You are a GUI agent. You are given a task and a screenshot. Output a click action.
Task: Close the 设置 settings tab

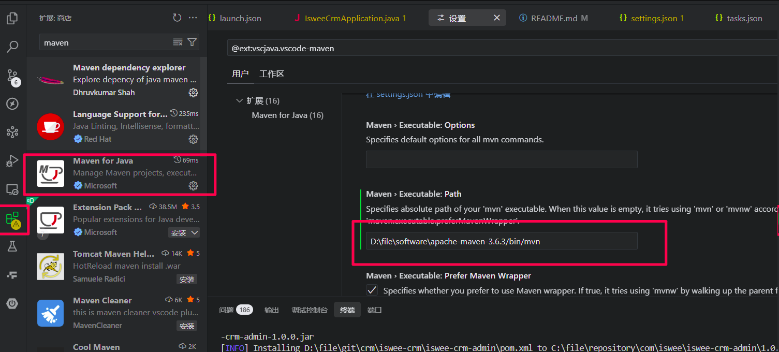497,18
